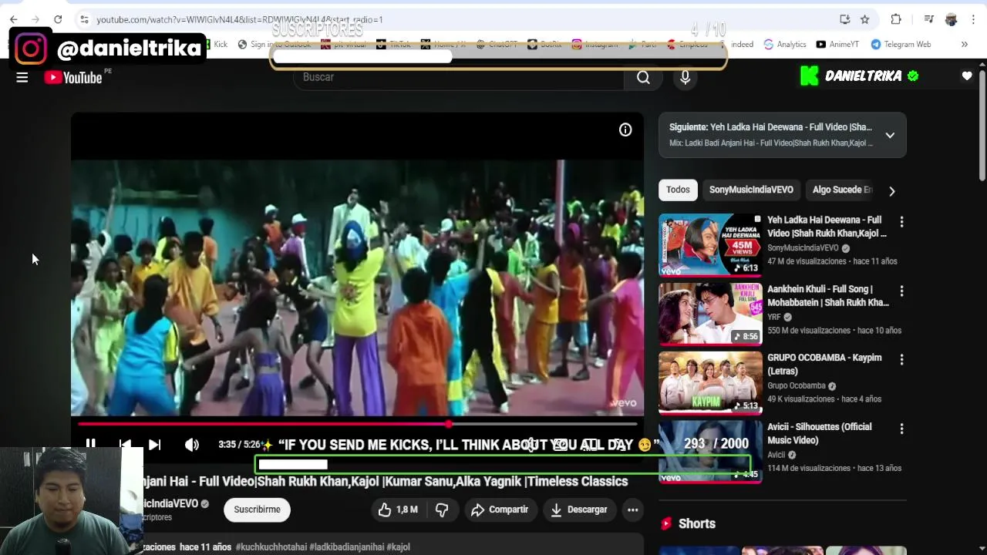Click the Shorts section heading
The width and height of the screenshot is (987, 555).
point(697,523)
